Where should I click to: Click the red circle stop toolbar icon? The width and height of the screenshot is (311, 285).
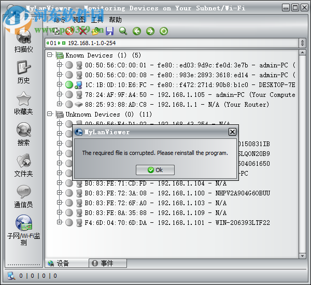click(x=69, y=31)
